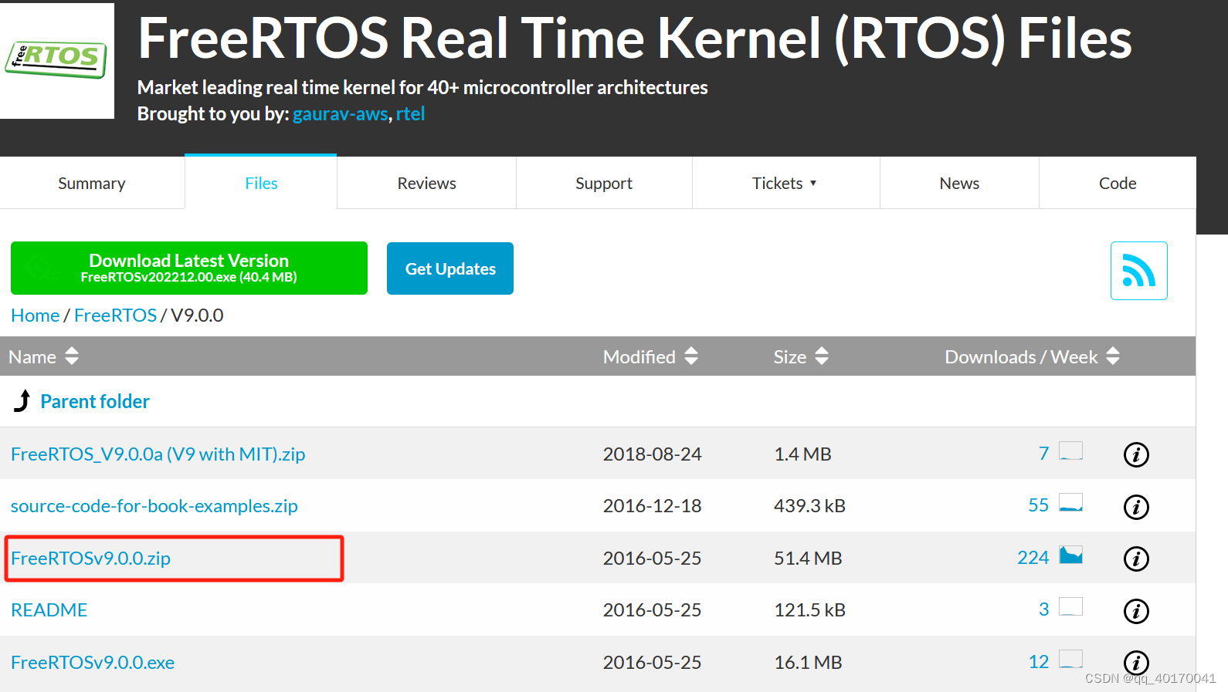Navigate to Parent folder link

point(95,401)
